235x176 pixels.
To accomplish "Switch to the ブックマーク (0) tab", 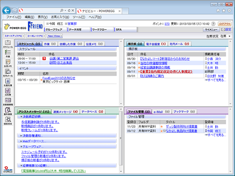I will point(184,112).
